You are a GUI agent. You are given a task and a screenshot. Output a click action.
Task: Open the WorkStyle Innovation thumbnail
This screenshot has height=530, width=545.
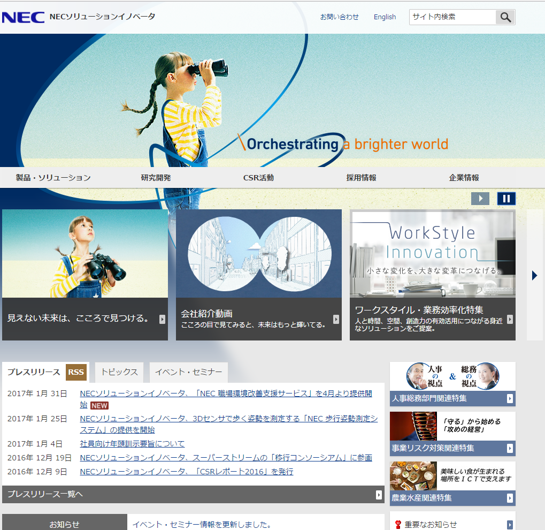[x=432, y=254]
